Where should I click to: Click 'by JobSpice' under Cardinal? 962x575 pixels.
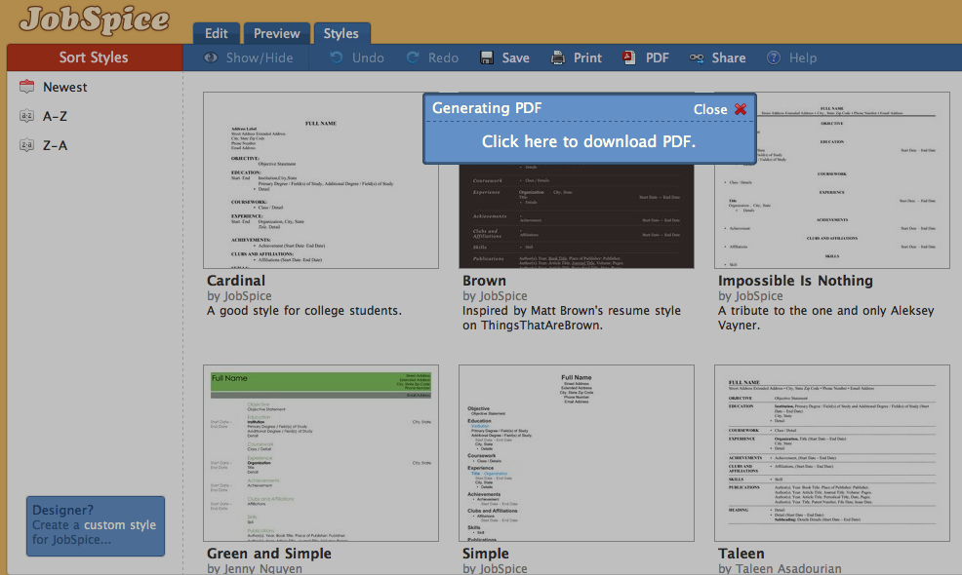239,296
